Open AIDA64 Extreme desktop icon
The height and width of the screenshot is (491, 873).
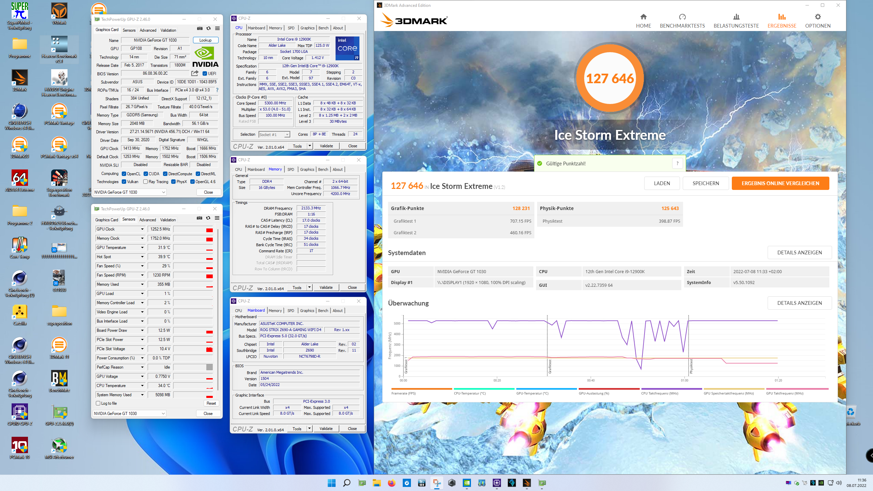point(19,181)
